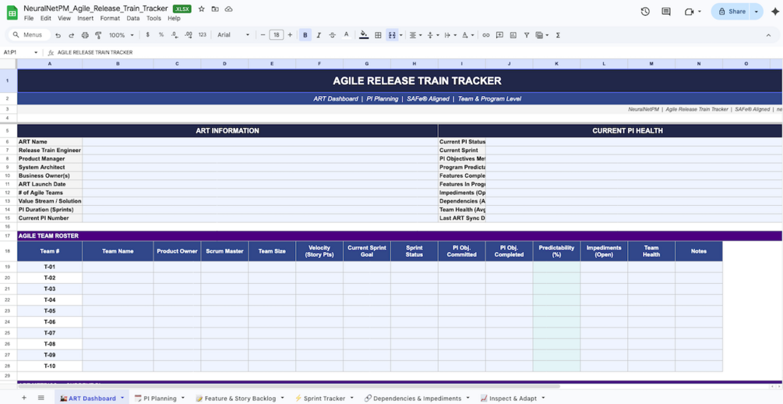Image resolution: width=783 pixels, height=404 pixels.
Task: Open the Tools menu
Action: click(153, 18)
